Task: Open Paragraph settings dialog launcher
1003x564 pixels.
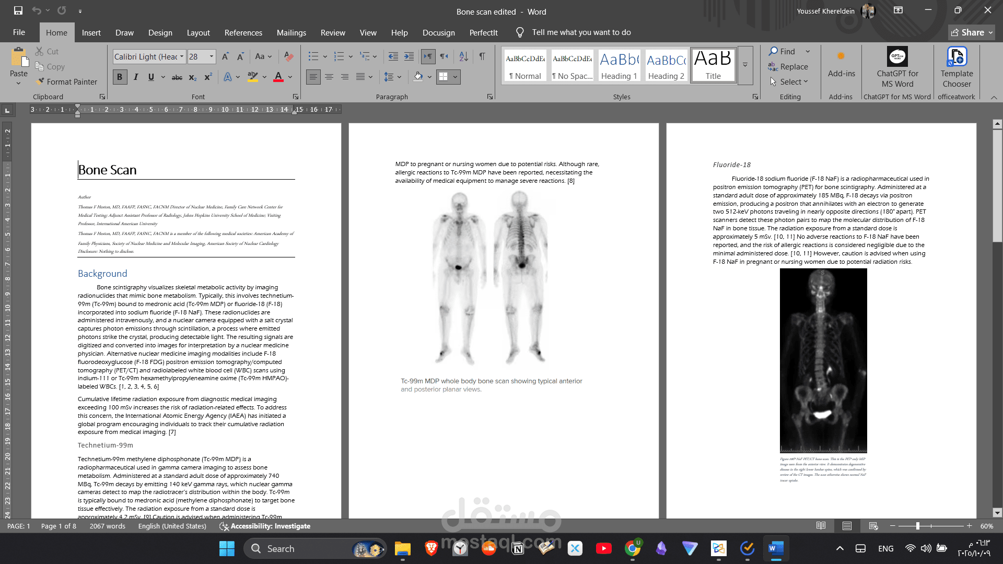Action: click(x=490, y=97)
